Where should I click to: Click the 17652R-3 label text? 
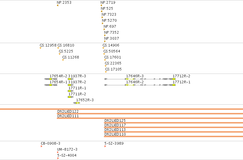[85, 100]
